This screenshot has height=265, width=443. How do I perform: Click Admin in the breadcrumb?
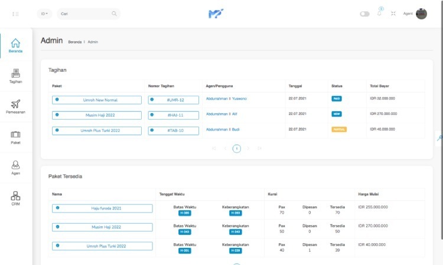(93, 42)
